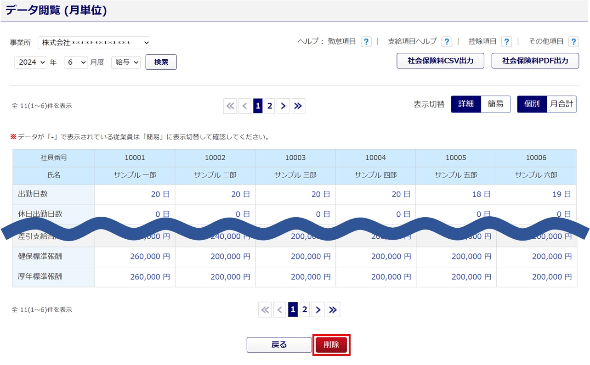Image resolution: width=590 pixels, height=365 pixels.
Task: Click the 社会保険料CSV出力 button
Action: coord(440,61)
